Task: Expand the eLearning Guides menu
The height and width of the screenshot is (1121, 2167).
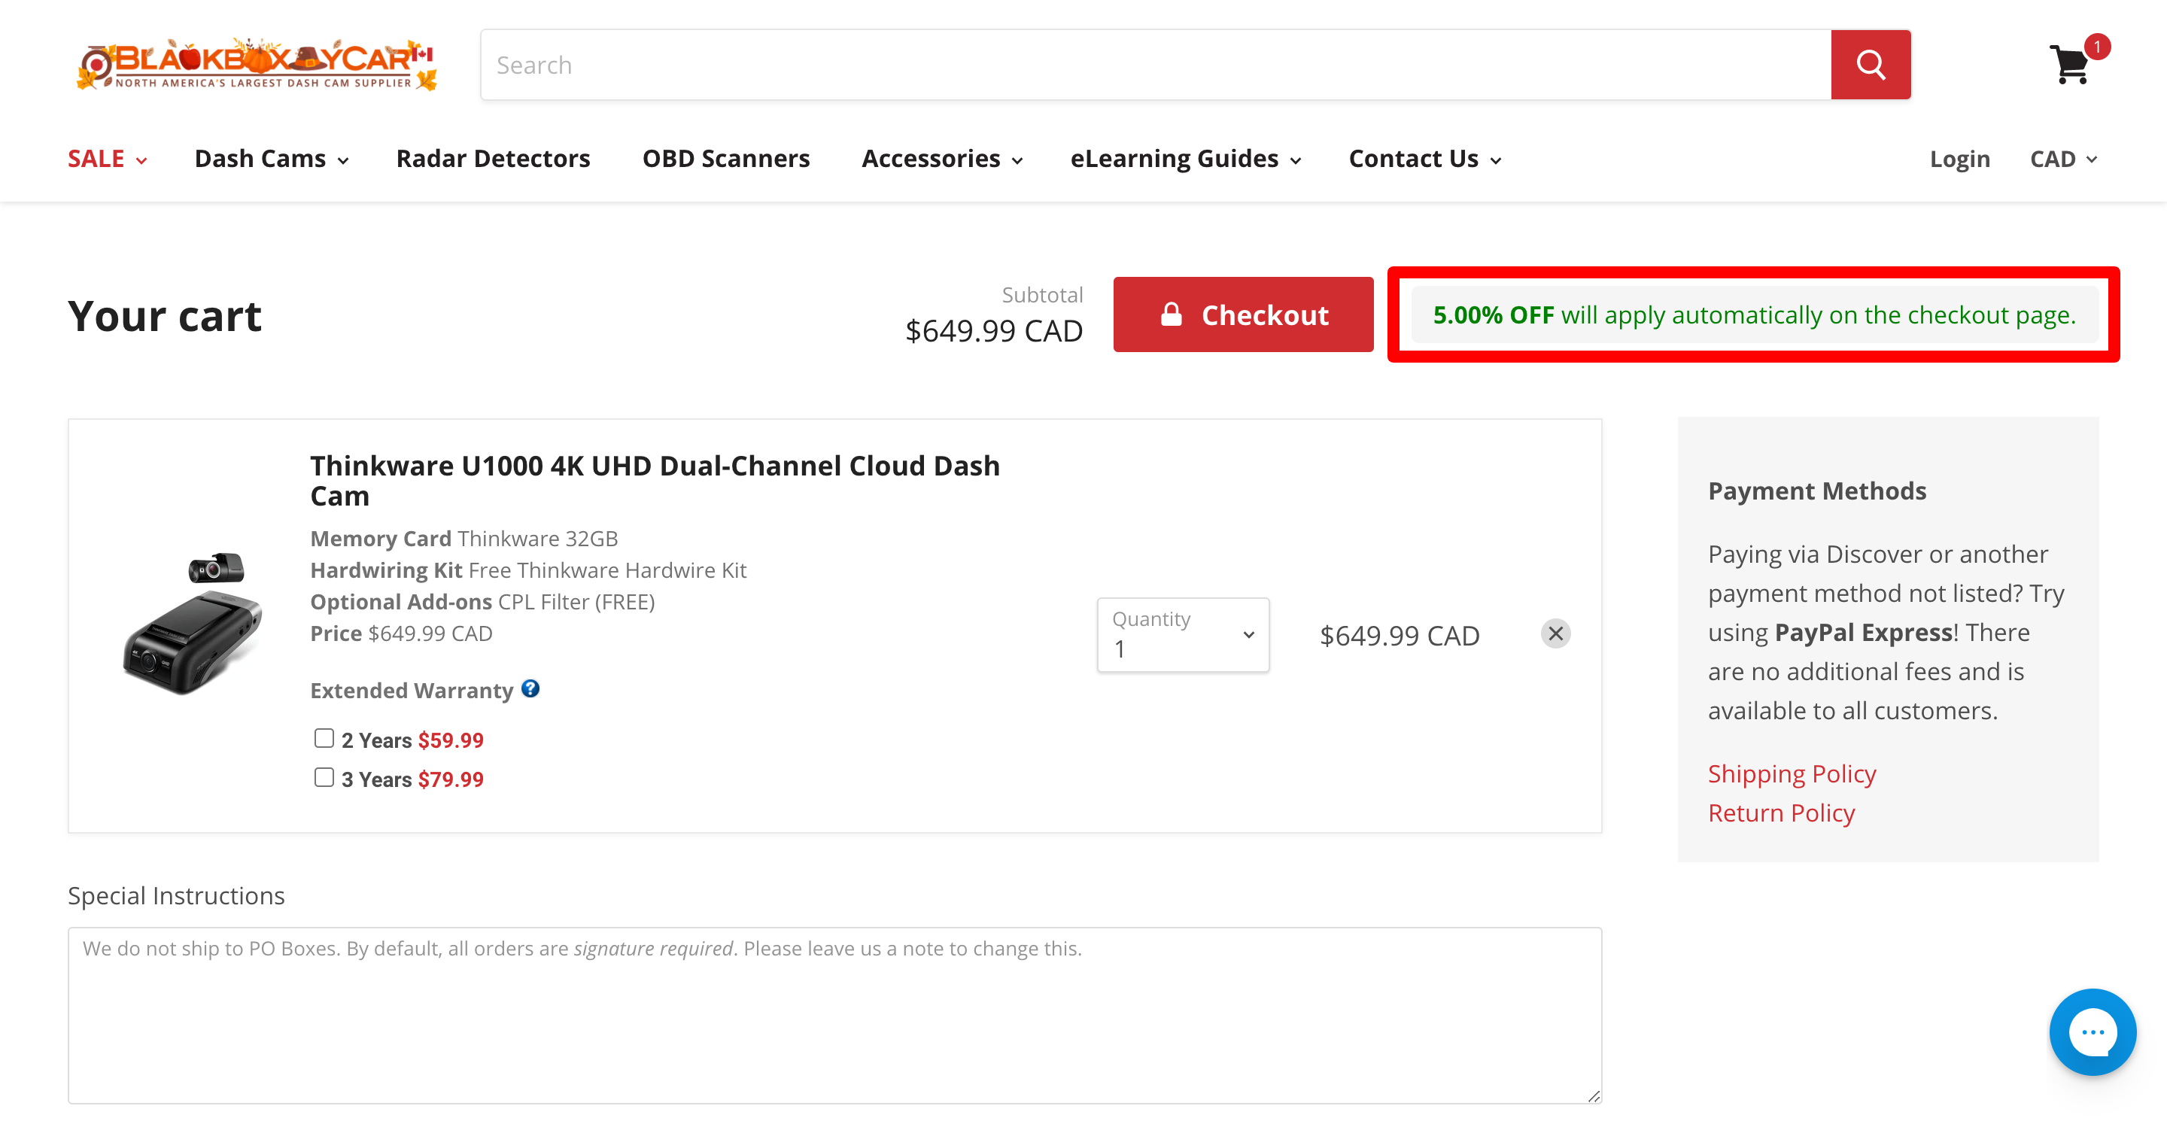Action: 1185,159
